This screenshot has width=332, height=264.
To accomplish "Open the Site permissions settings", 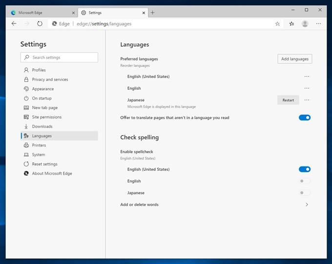I will pos(59,117).
